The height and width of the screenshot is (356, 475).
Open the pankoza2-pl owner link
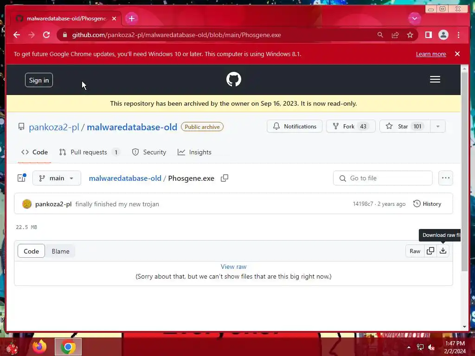click(x=54, y=127)
